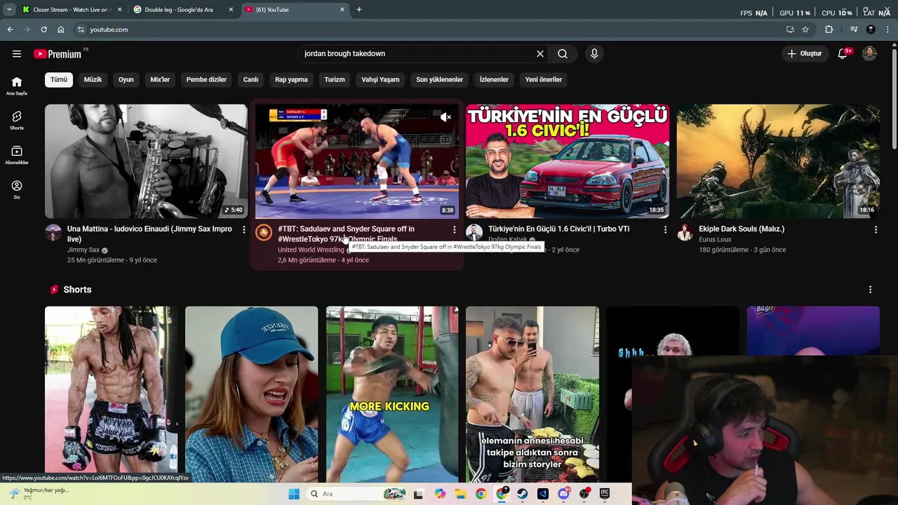
Task: Bookmark this page with star icon
Action: [x=805, y=29]
